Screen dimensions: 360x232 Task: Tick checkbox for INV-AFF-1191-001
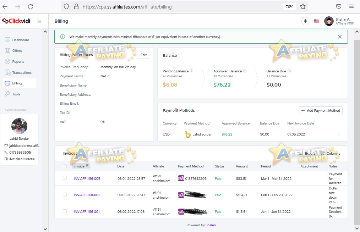(x=65, y=211)
